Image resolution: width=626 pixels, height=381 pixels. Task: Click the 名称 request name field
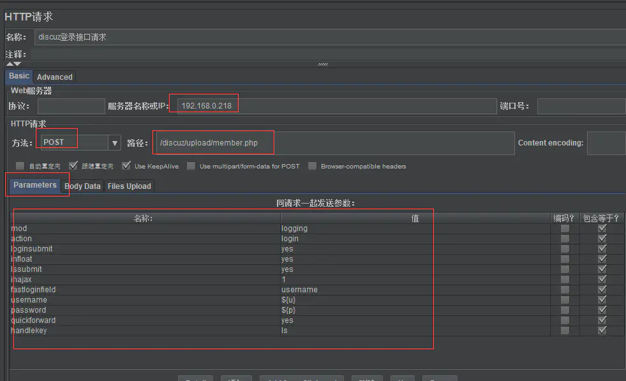(x=329, y=37)
